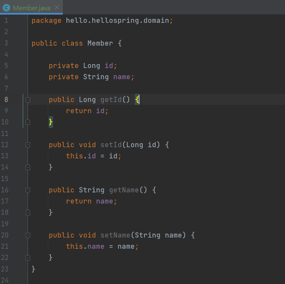Click line number 8 in the gutter
Image resolution: width=285 pixels, height=284 pixels.
pos(6,99)
